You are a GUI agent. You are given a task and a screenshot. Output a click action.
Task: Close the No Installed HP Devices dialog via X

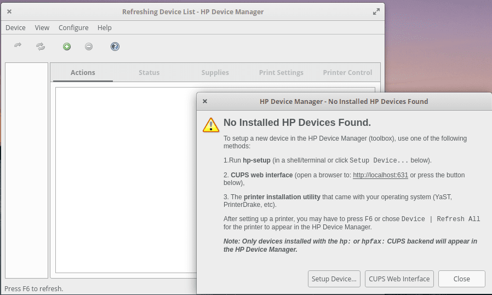tap(205, 101)
